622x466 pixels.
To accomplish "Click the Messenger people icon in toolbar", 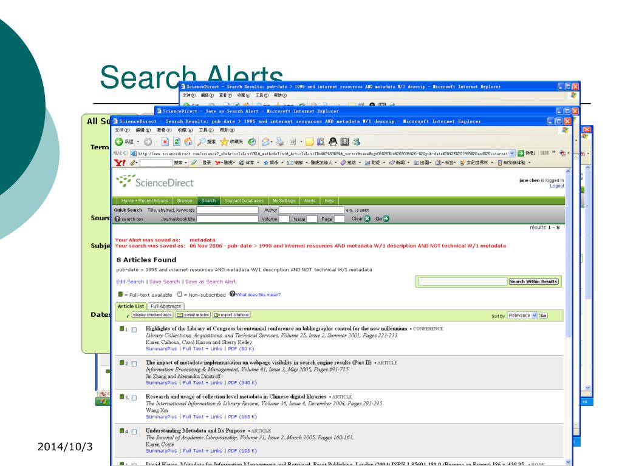I will pos(356,141).
